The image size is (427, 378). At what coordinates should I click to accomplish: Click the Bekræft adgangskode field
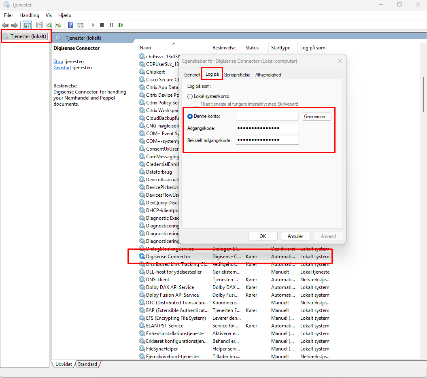[x=267, y=140]
